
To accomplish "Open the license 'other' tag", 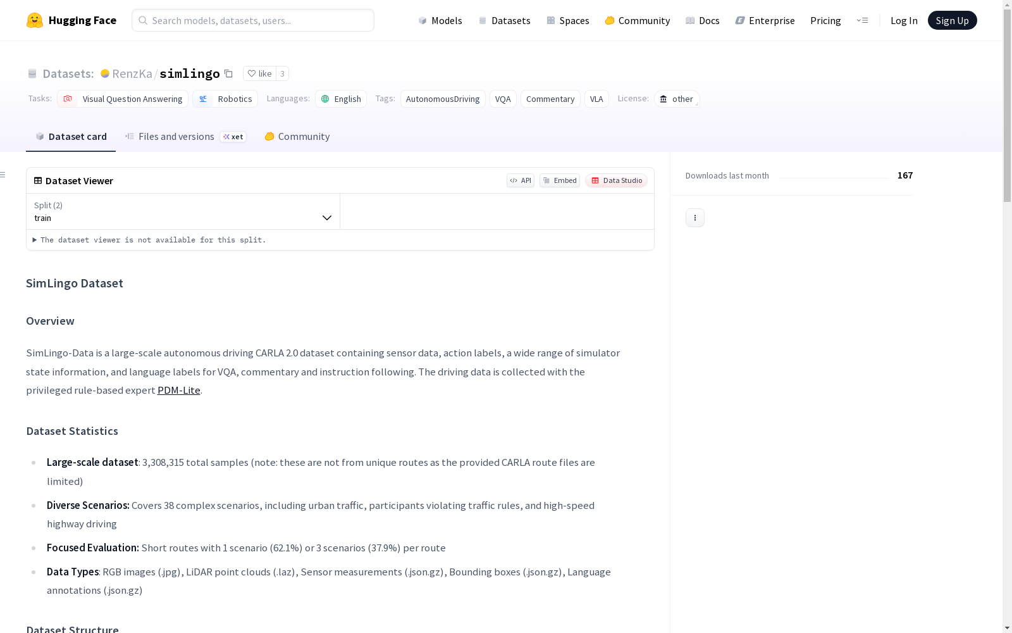I will [676, 99].
